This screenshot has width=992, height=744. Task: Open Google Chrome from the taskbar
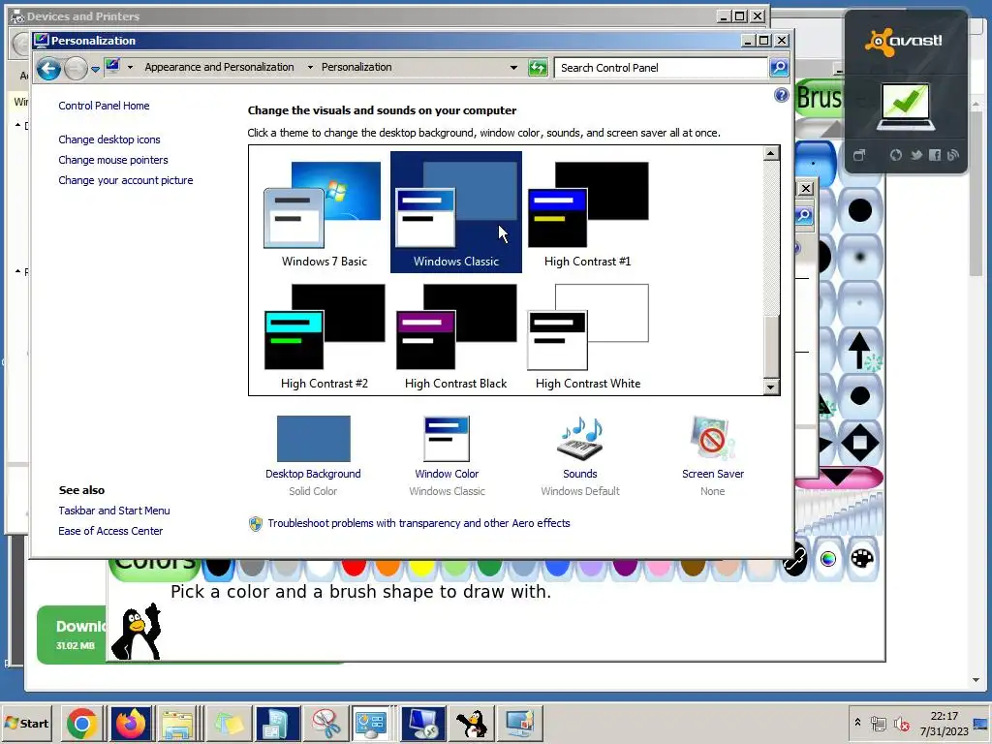click(81, 724)
